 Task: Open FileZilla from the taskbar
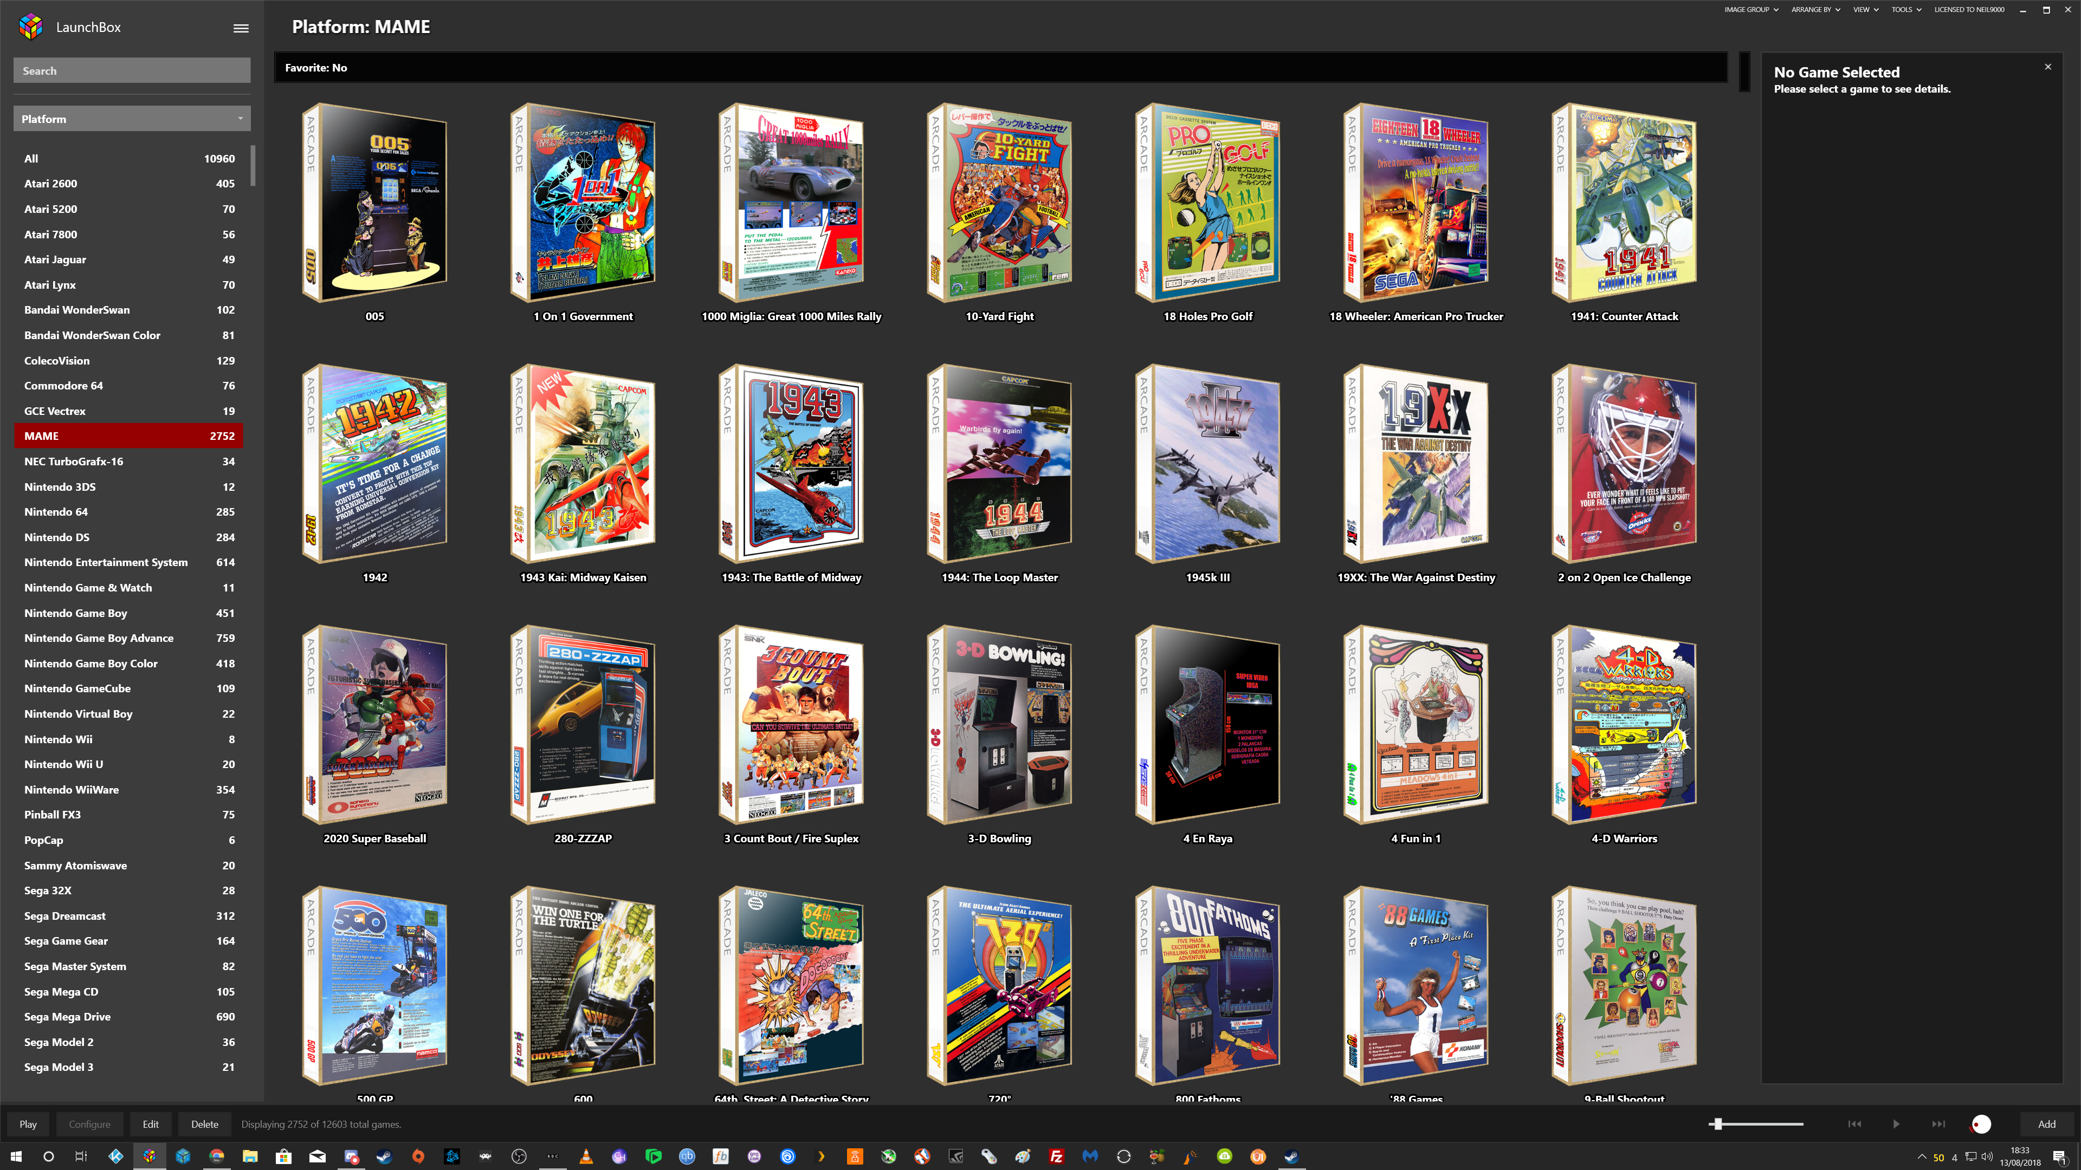click(1056, 1156)
